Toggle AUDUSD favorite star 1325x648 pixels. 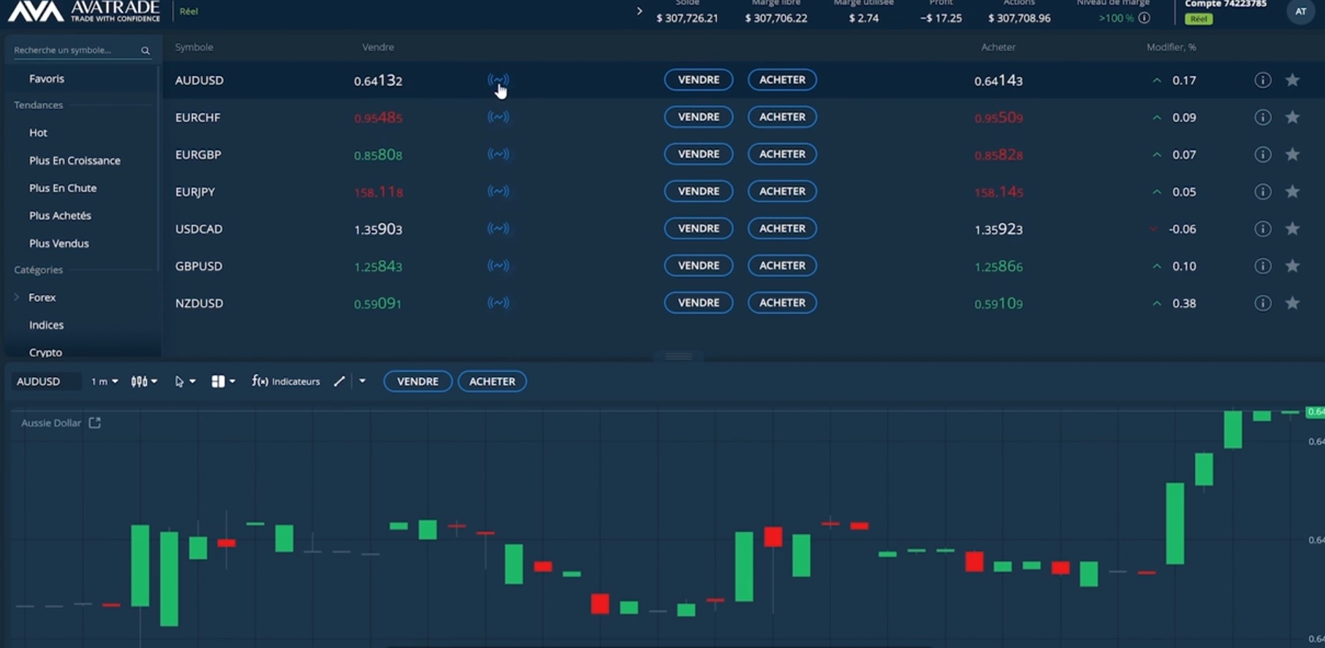point(1293,80)
